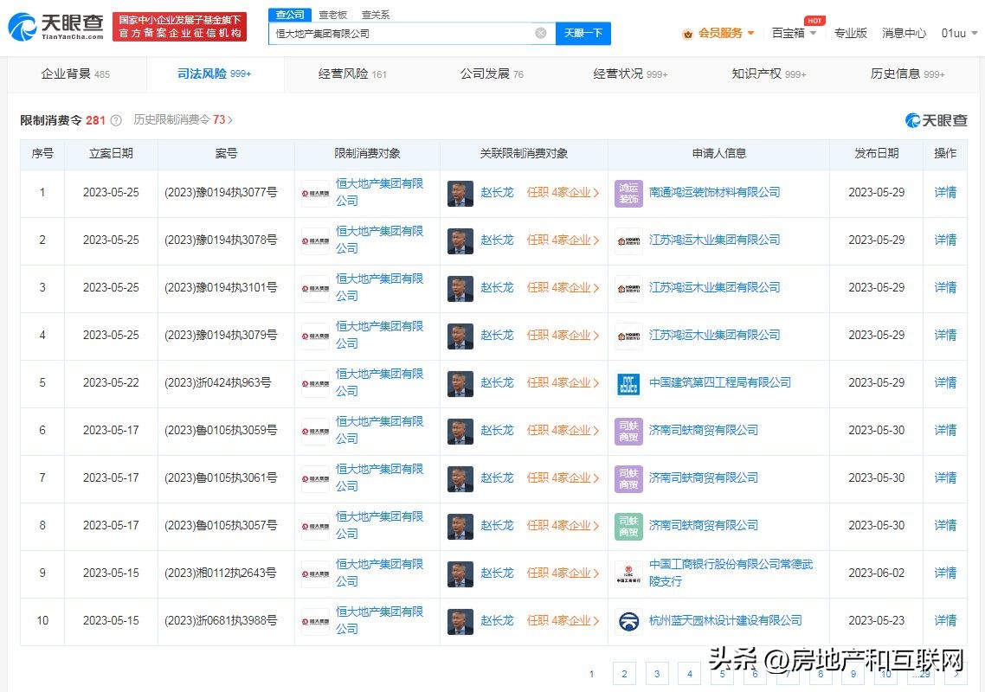Click 赵长龙's avatar photo in row 1

point(460,192)
